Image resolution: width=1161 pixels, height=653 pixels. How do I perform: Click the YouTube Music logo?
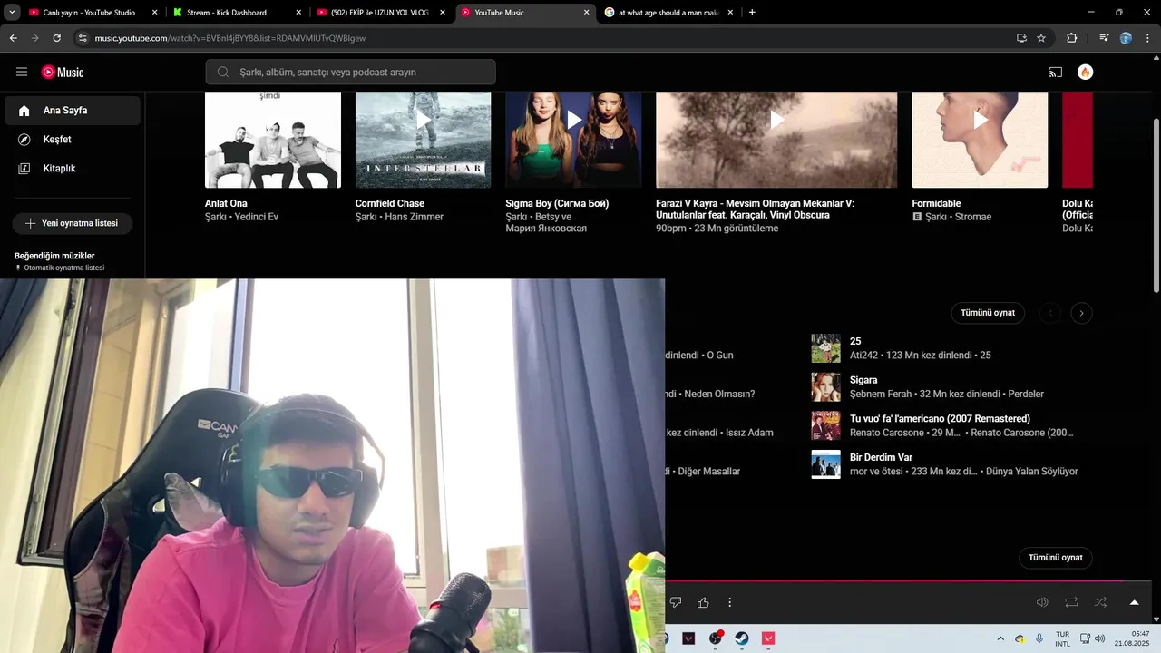(63, 72)
